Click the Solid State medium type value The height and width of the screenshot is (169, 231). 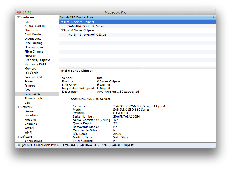coord(121,137)
